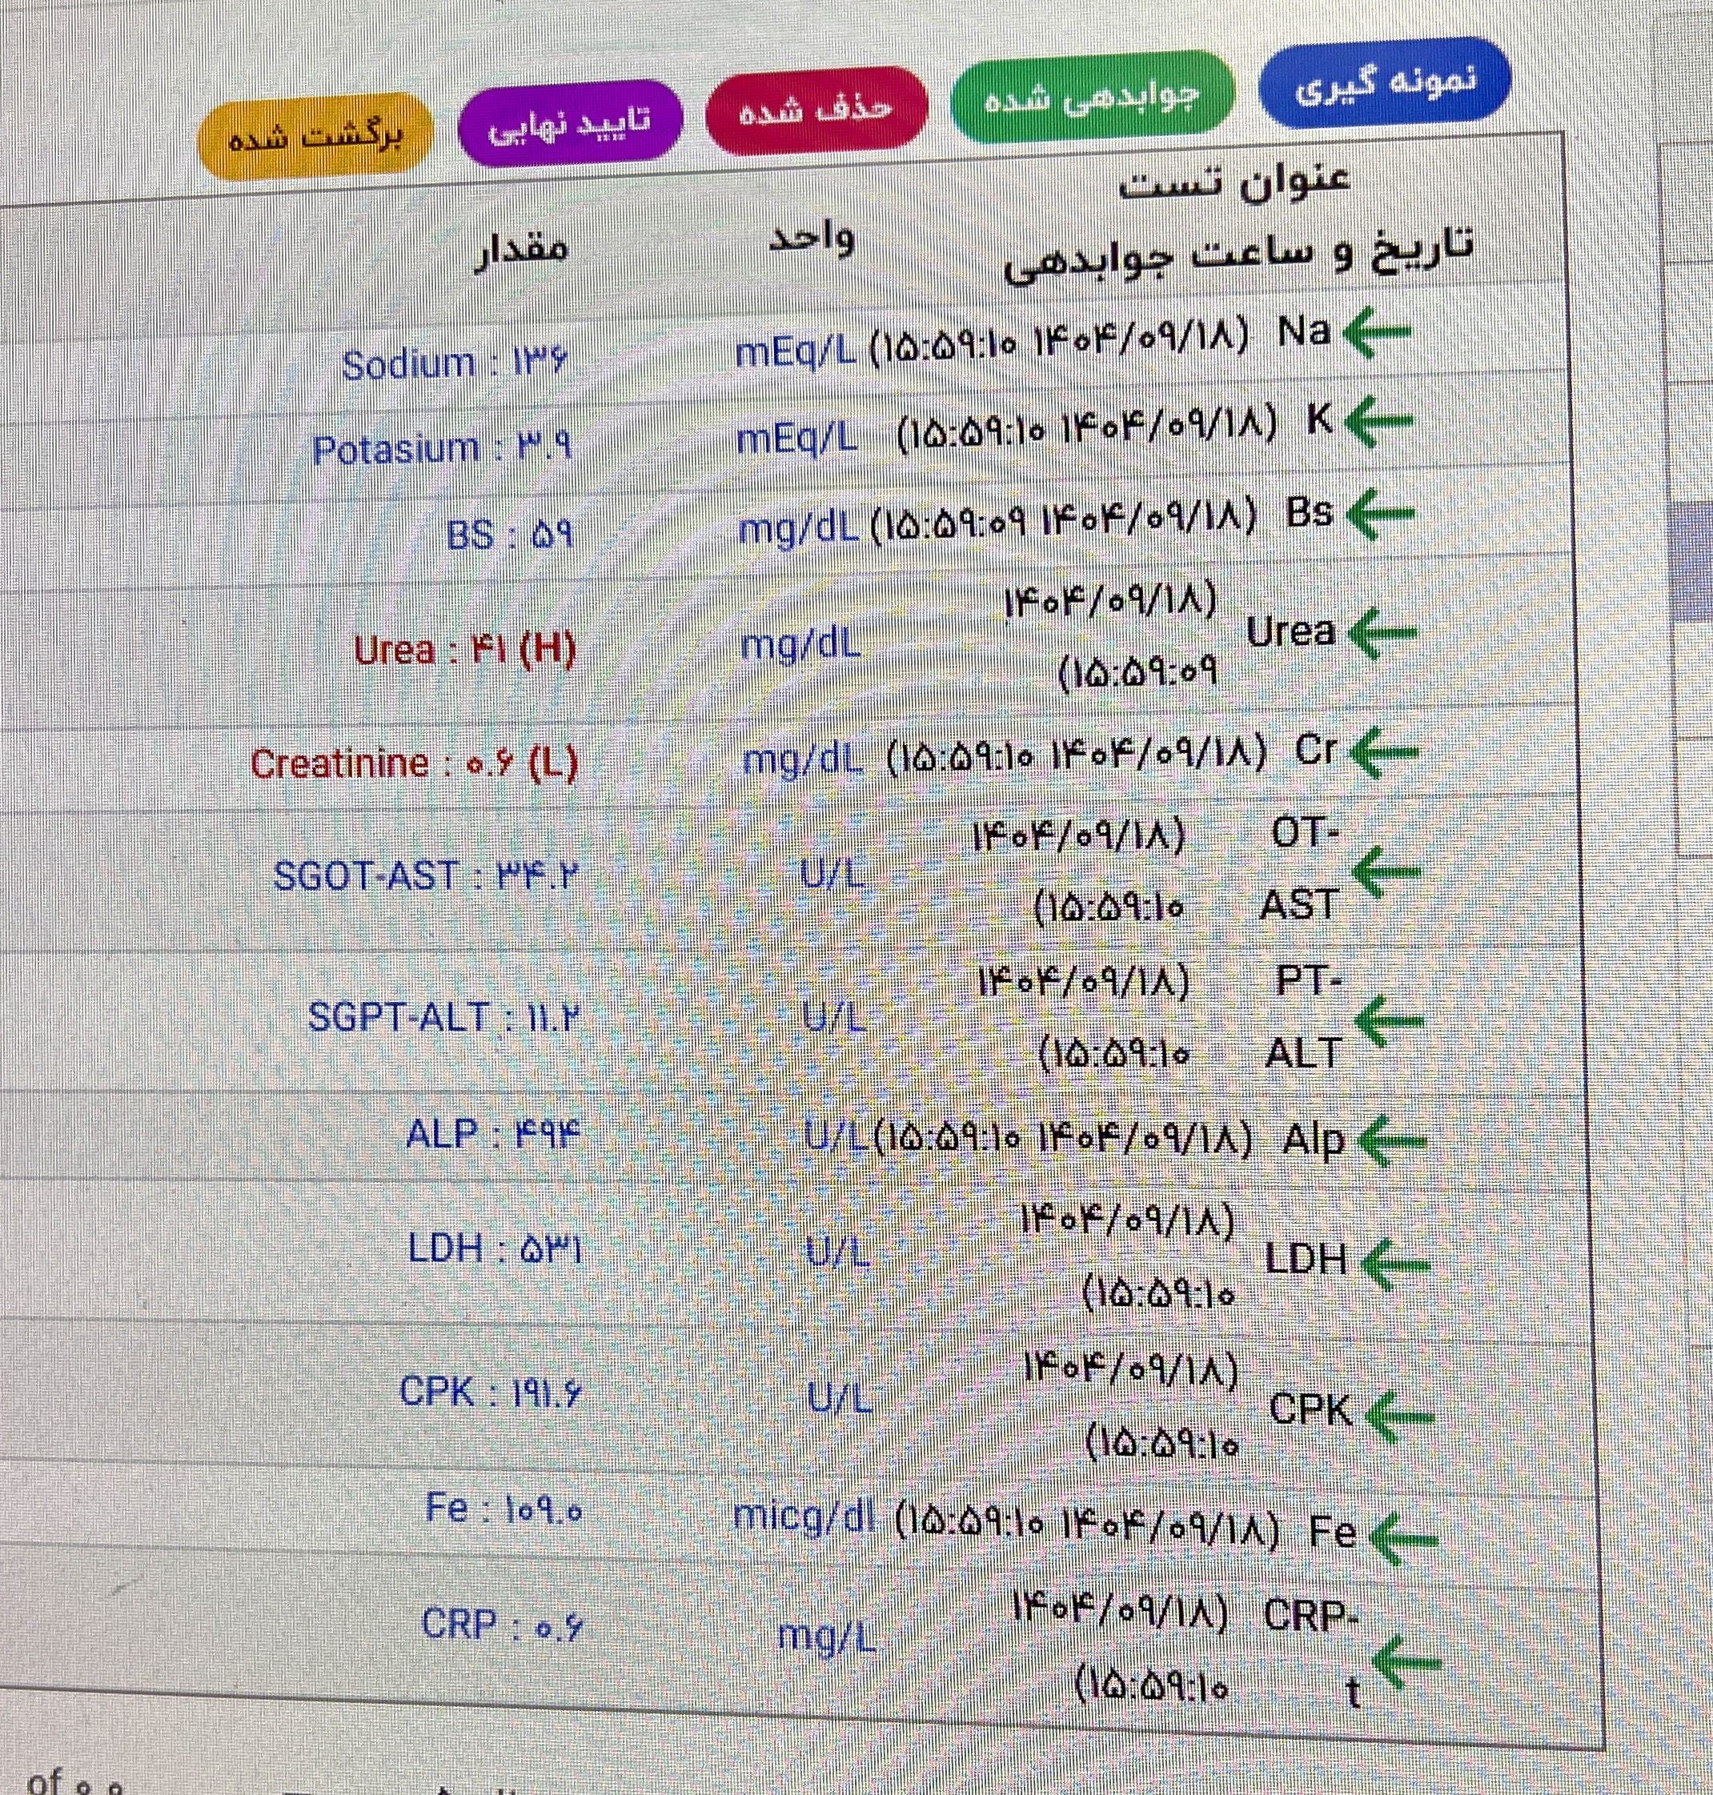The width and height of the screenshot is (1713, 1795).
Task: Click the Urea 41 (H) result value
Action: [465, 650]
